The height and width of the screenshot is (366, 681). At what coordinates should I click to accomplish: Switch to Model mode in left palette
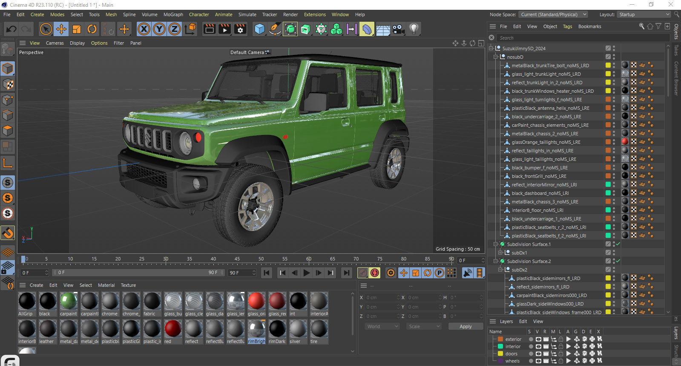click(x=8, y=69)
